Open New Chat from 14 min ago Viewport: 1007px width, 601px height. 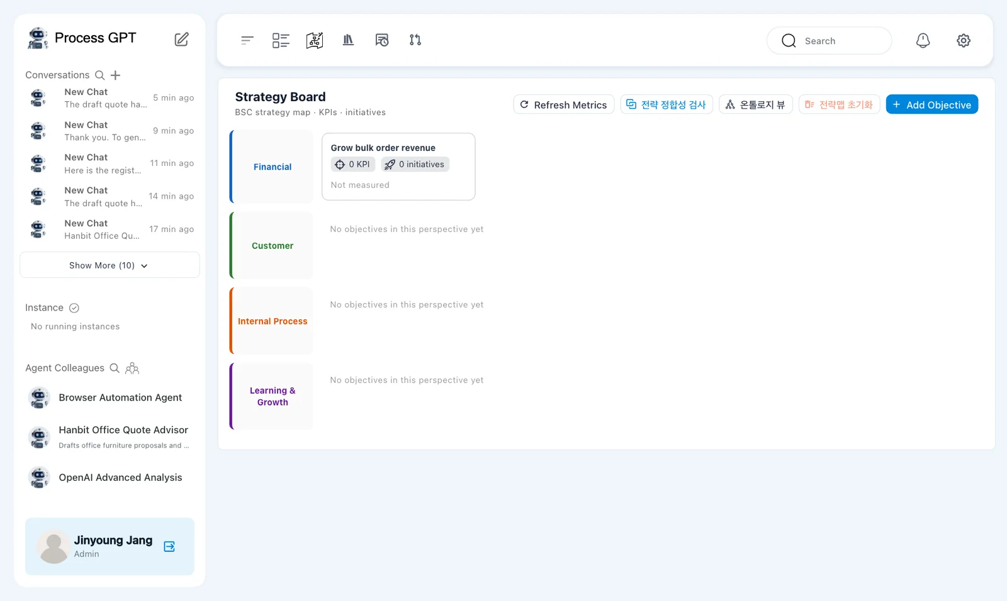(110, 196)
